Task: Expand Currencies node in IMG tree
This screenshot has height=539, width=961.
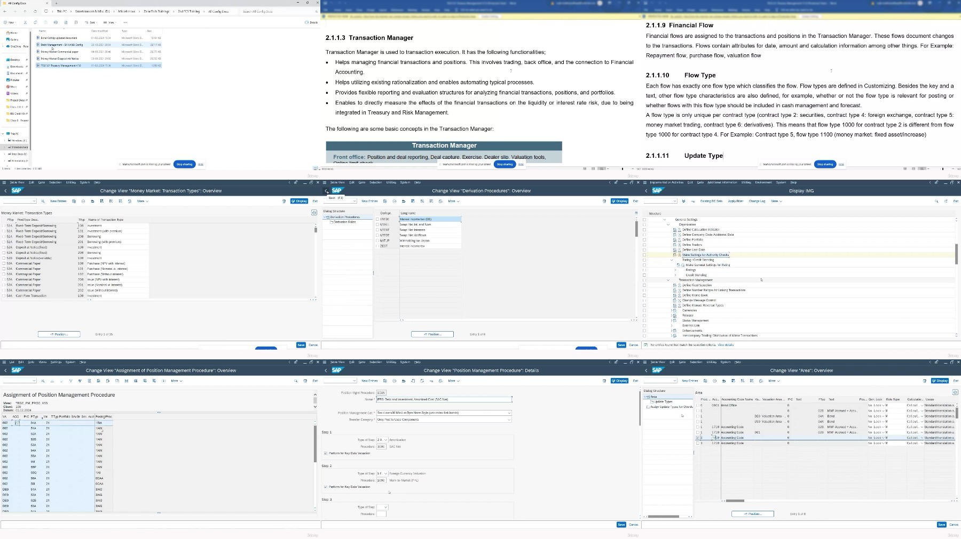Action: point(672,310)
